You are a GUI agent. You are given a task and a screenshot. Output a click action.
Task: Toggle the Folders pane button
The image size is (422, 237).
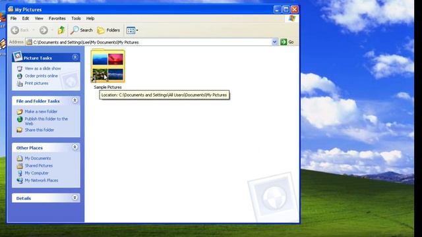(108, 30)
